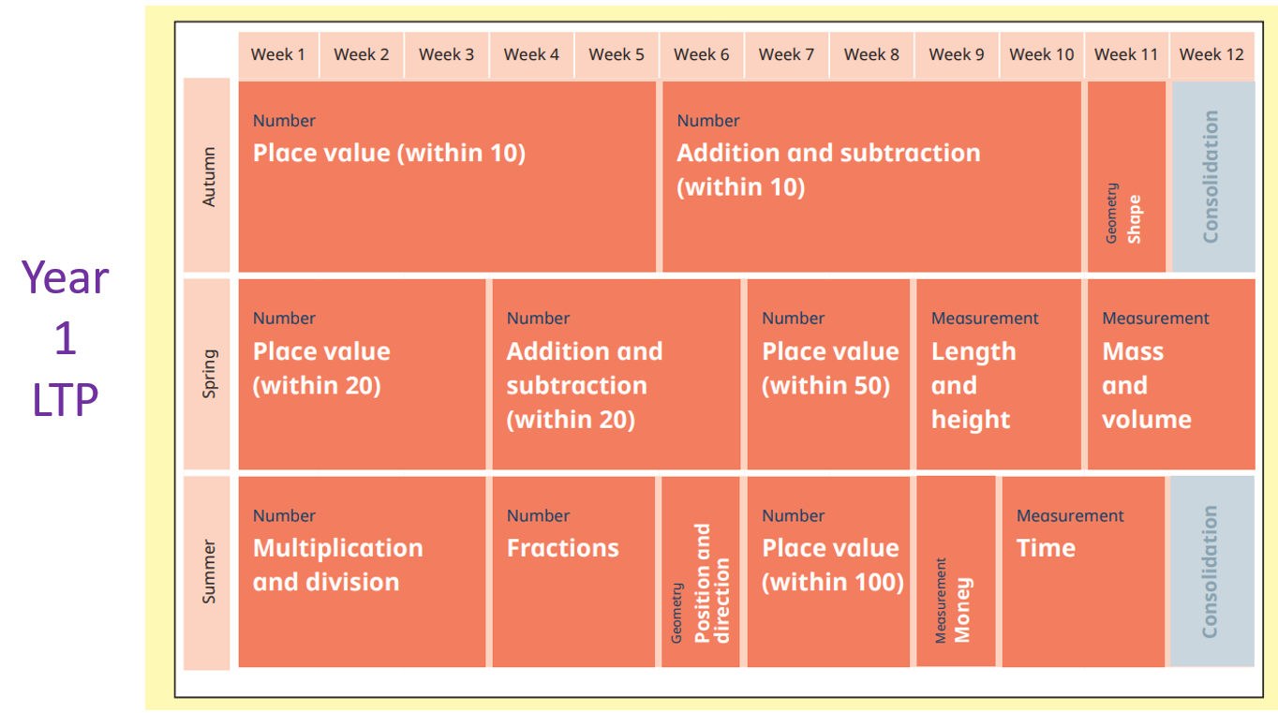Open the Place value (within 20) block
Viewport: 1278px width, 713px height.
click(x=362, y=374)
